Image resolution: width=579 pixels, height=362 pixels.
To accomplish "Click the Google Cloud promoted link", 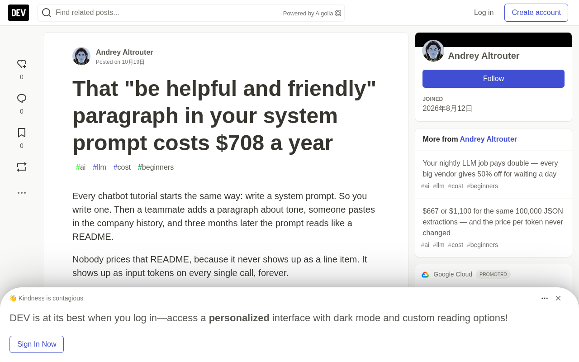I will point(453,274).
